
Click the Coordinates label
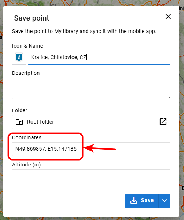point(27,137)
